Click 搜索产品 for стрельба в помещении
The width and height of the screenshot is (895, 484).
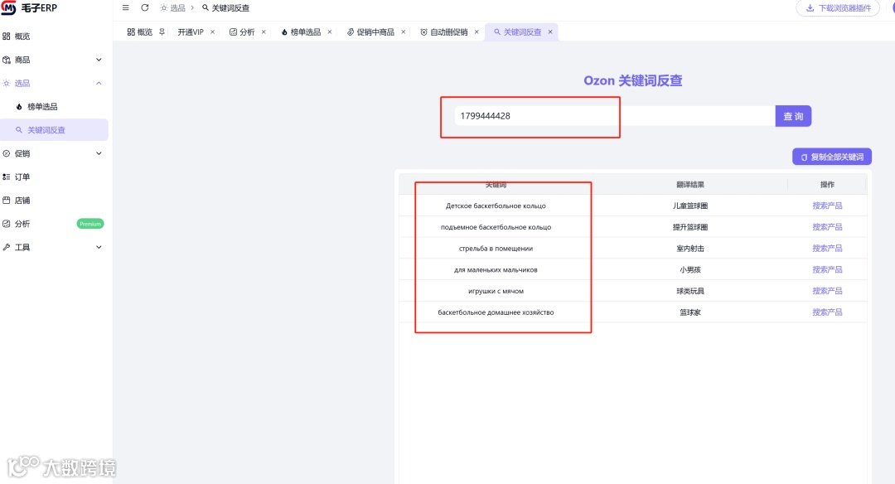(x=827, y=249)
